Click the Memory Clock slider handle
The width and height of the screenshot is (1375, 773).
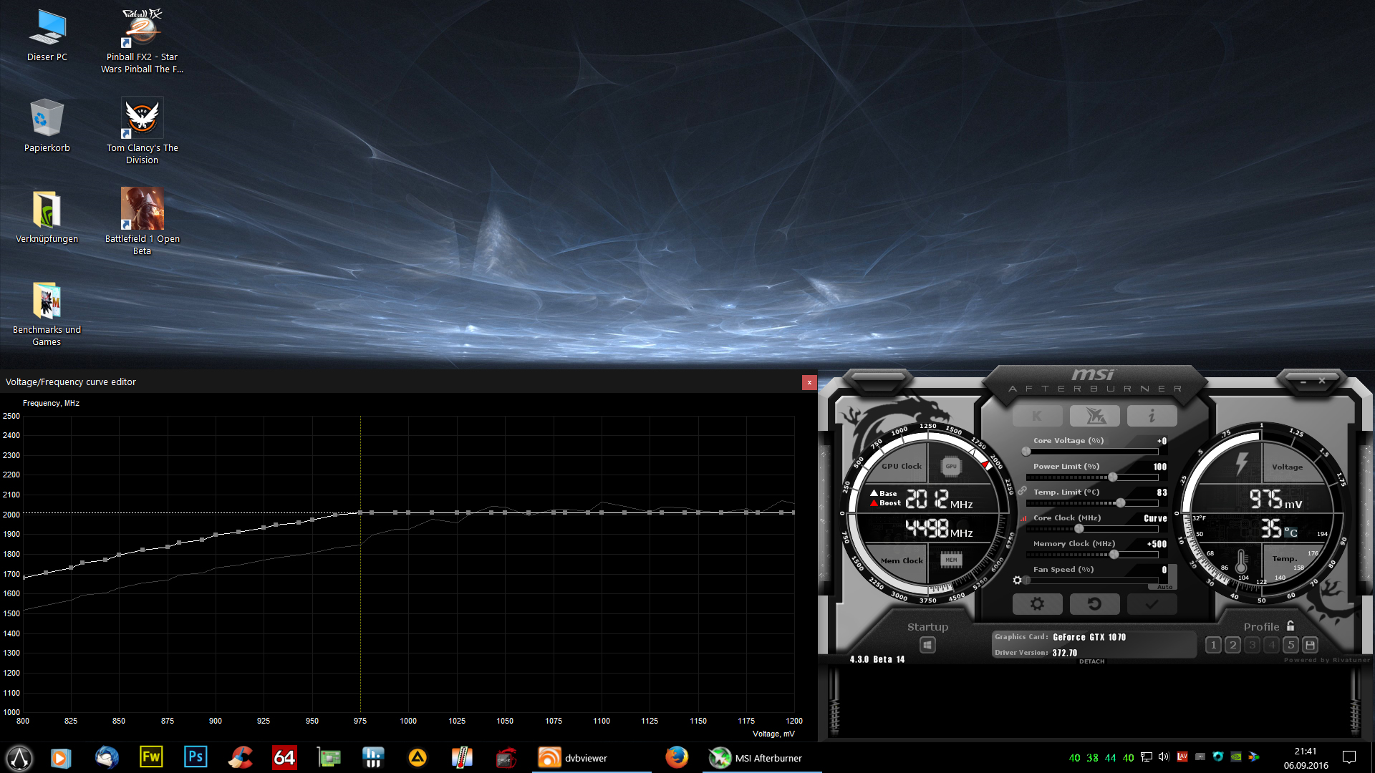[1114, 555]
